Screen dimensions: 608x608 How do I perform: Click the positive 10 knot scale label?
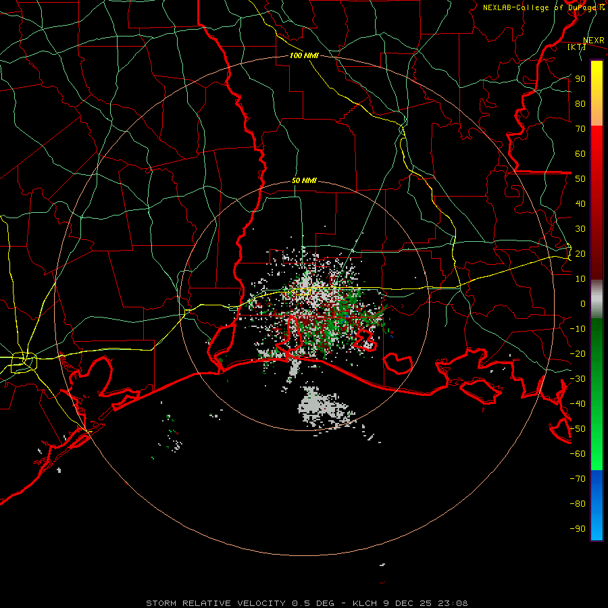point(580,279)
